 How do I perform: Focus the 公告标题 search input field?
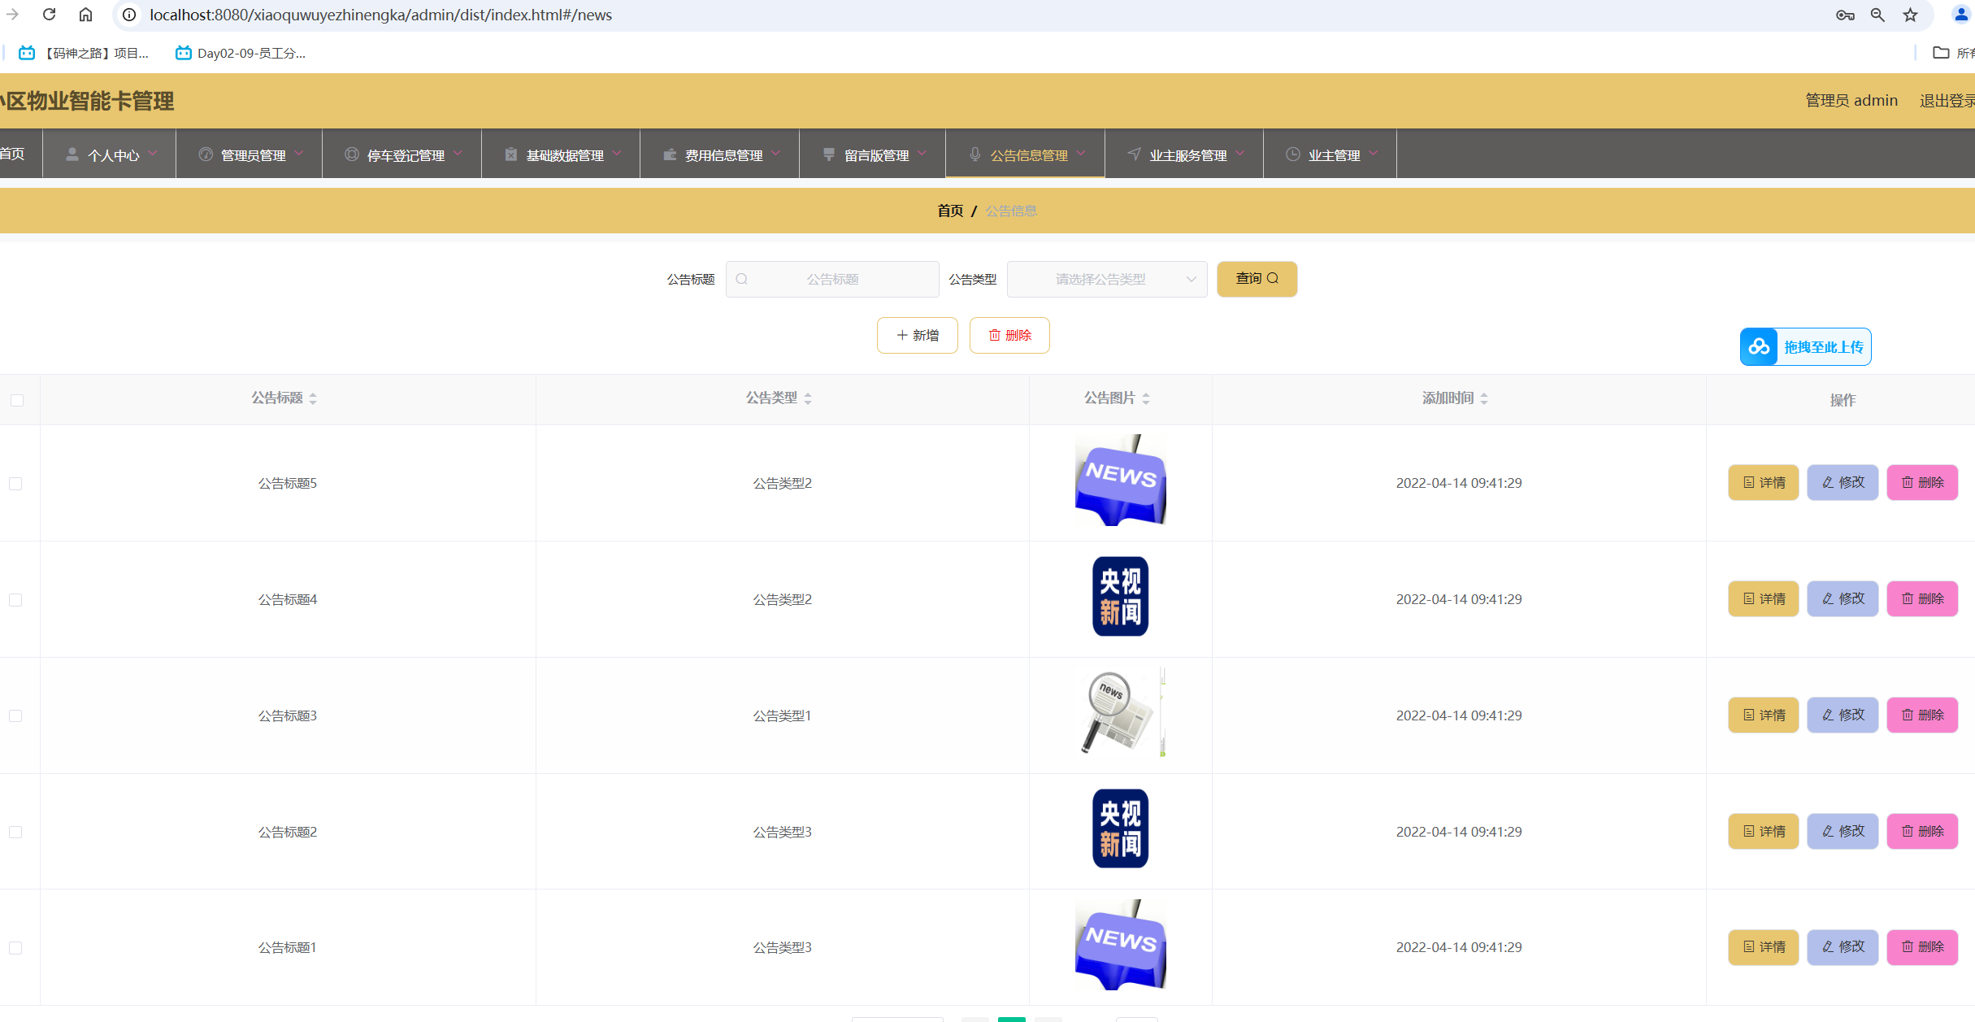(832, 279)
